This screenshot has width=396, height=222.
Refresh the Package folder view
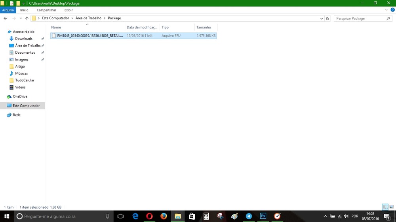point(327,18)
